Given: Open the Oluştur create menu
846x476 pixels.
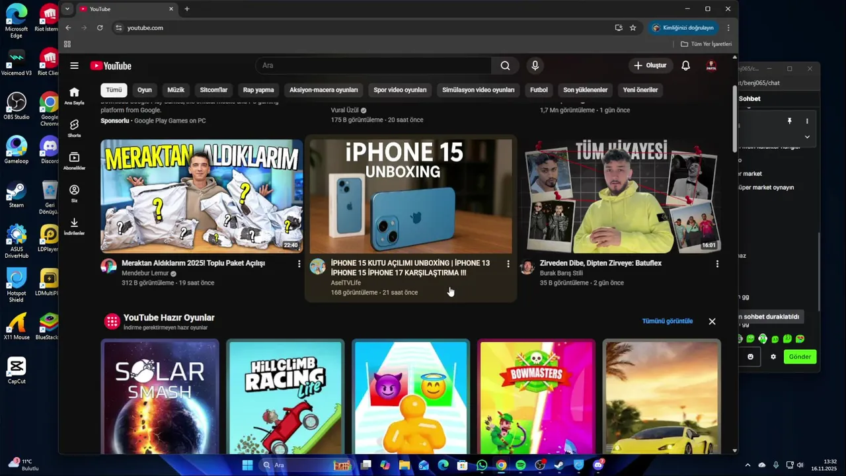Looking at the screenshot, I should coord(650,65).
